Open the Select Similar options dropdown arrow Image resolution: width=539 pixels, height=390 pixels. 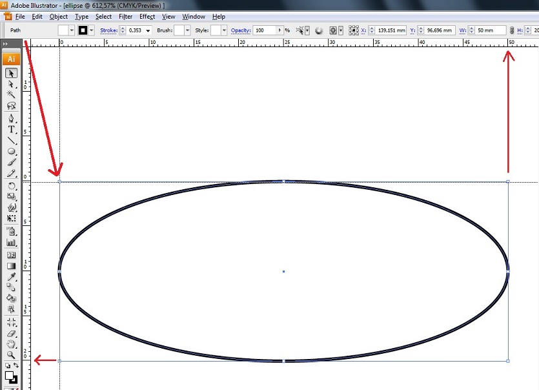click(307, 30)
